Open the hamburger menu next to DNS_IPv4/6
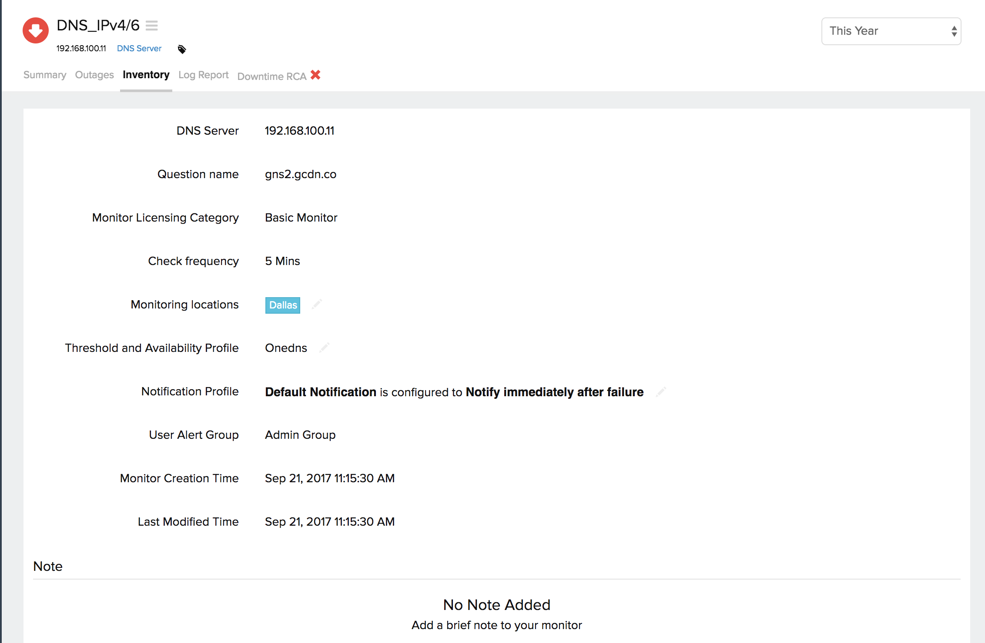This screenshot has width=985, height=643. pyautogui.click(x=151, y=26)
